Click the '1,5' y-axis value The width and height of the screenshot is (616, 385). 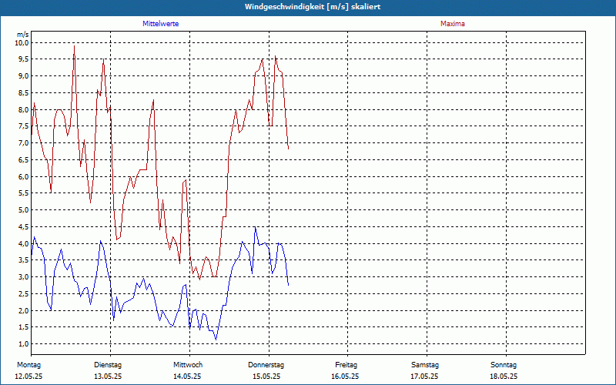24,327
